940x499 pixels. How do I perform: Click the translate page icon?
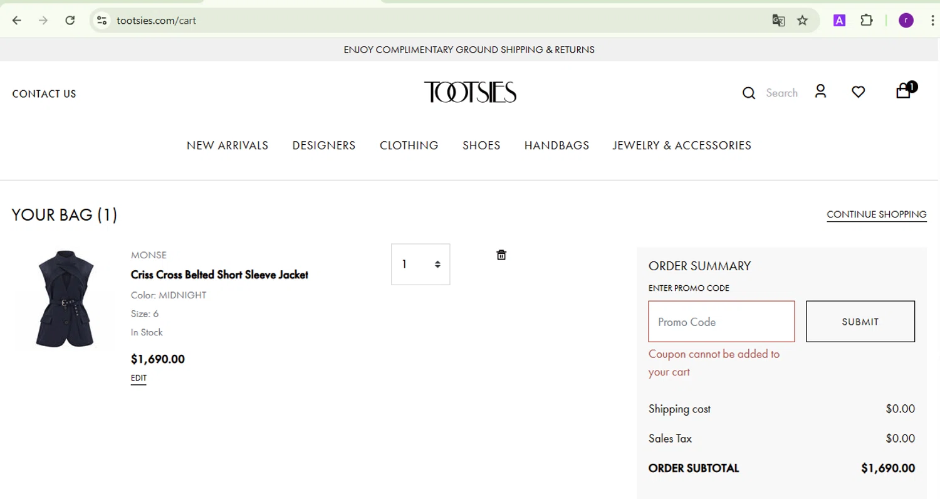pyautogui.click(x=778, y=21)
